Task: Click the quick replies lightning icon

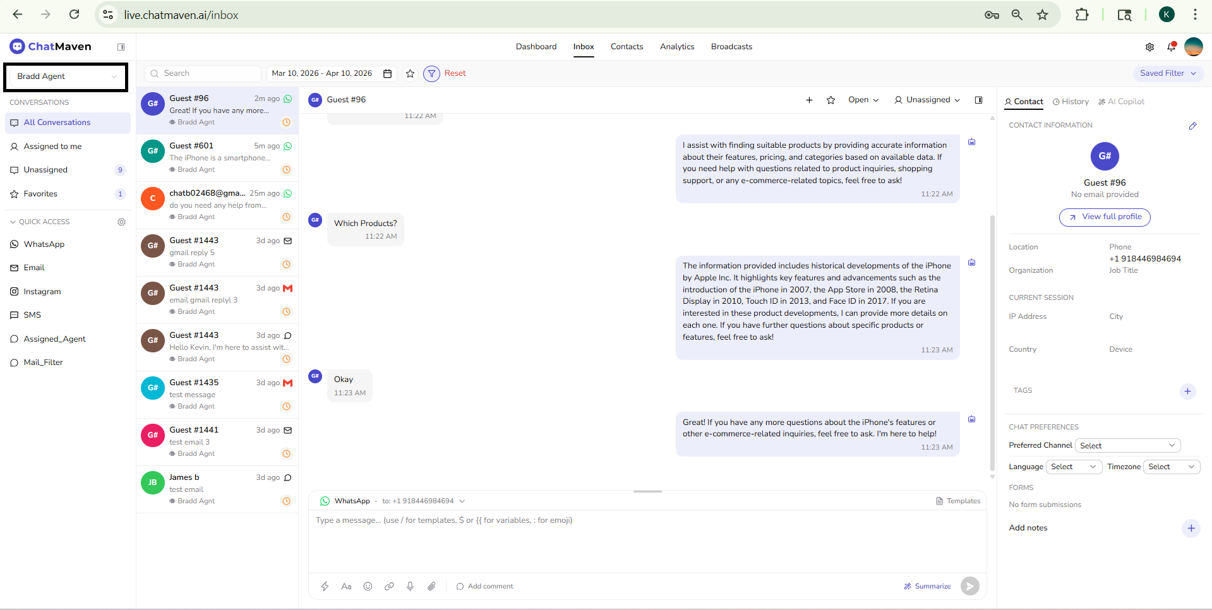Action: (x=325, y=586)
